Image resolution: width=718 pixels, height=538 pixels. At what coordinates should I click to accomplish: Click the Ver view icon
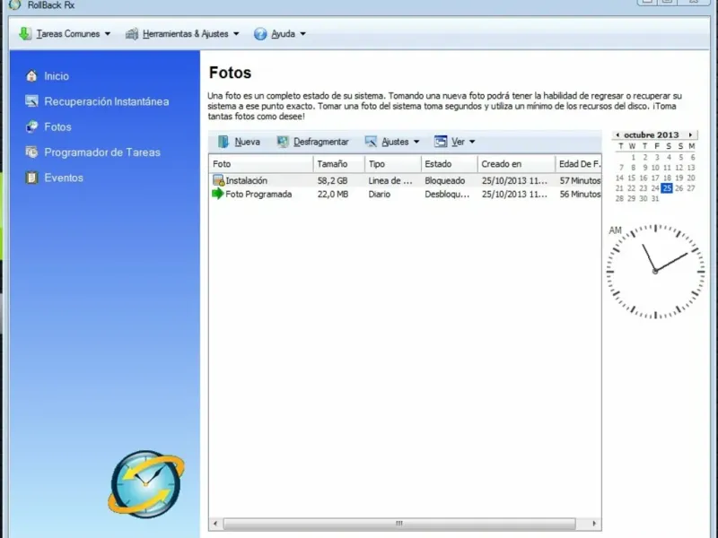point(441,142)
